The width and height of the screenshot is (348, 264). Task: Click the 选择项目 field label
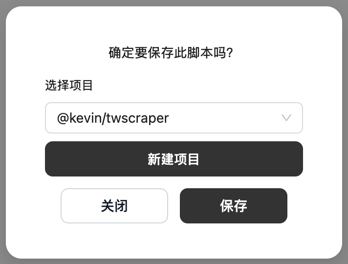pos(69,85)
